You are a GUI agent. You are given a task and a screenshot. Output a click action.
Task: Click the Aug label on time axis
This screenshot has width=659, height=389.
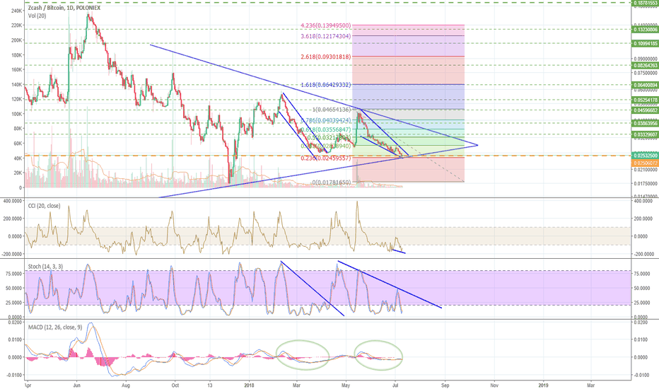tap(126, 385)
